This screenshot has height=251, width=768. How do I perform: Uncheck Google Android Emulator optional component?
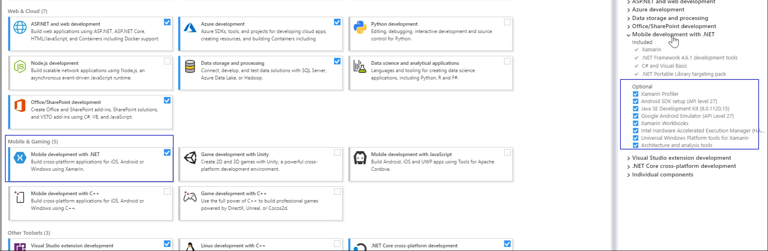point(636,116)
